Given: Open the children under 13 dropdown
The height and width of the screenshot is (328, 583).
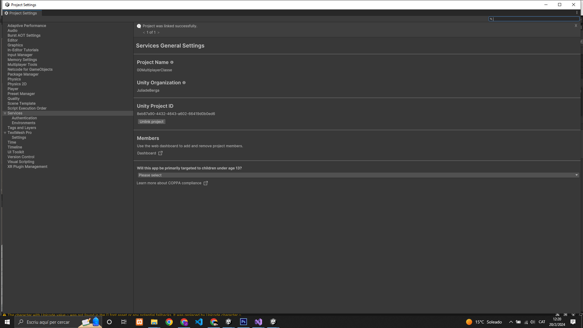Looking at the screenshot, I should [358, 175].
